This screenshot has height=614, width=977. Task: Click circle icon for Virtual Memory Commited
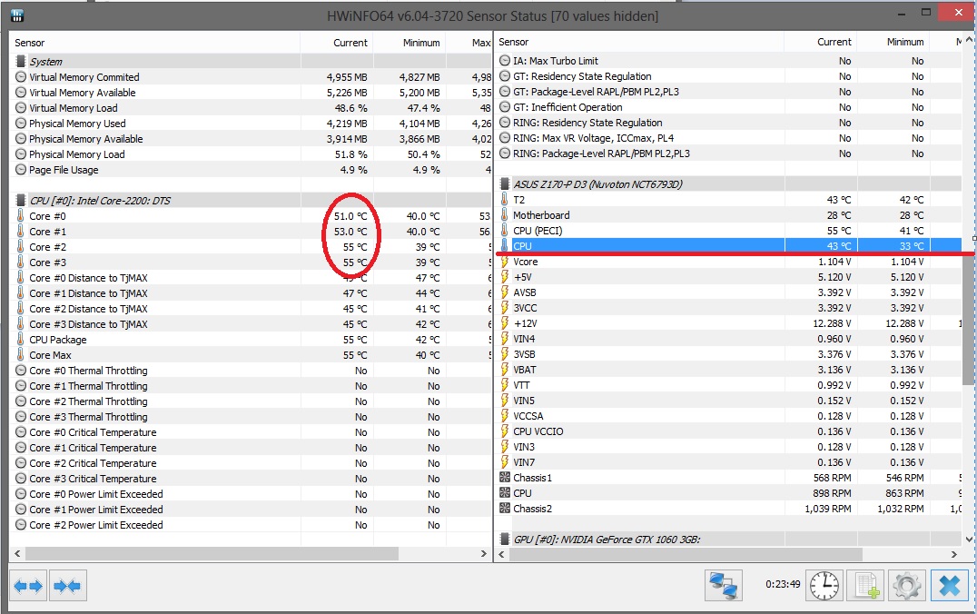pyautogui.click(x=21, y=76)
